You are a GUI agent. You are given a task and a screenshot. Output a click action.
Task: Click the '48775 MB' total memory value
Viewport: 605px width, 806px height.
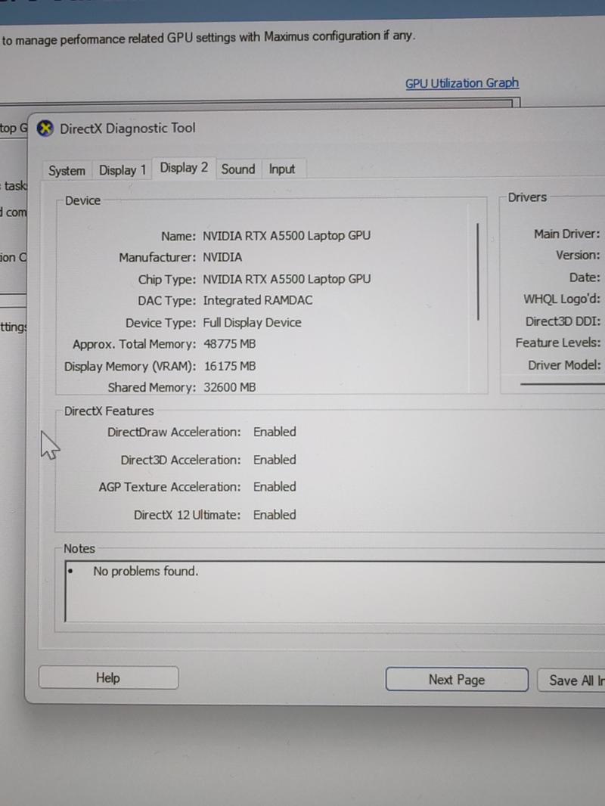tap(229, 344)
